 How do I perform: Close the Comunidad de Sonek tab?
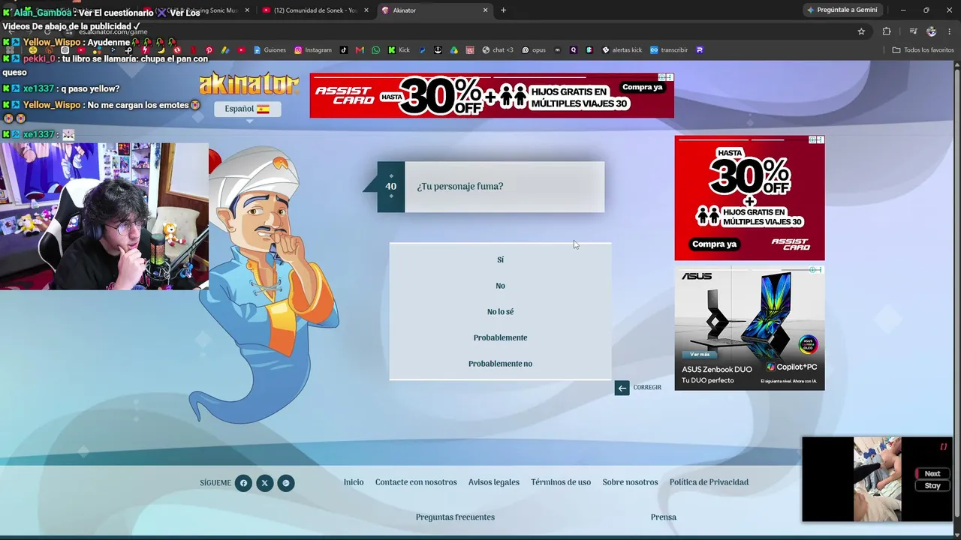click(366, 10)
